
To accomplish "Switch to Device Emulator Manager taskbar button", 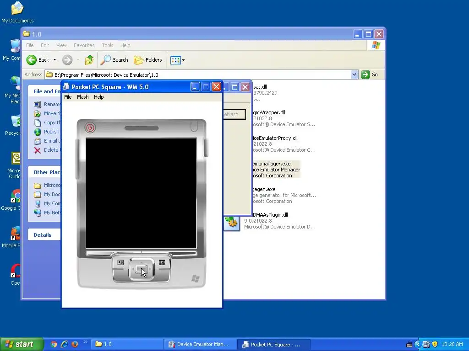I will (200, 344).
